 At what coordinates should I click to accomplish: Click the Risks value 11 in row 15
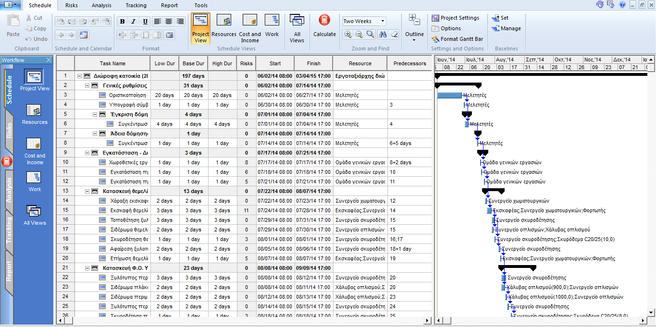(x=246, y=210)
